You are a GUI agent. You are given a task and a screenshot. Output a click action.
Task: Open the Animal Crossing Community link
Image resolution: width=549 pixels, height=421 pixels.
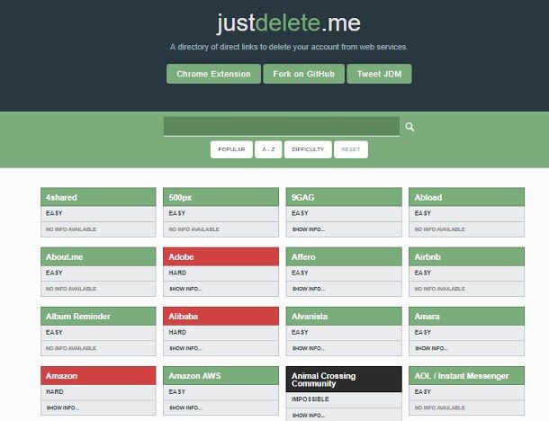[x=344, y=380]
